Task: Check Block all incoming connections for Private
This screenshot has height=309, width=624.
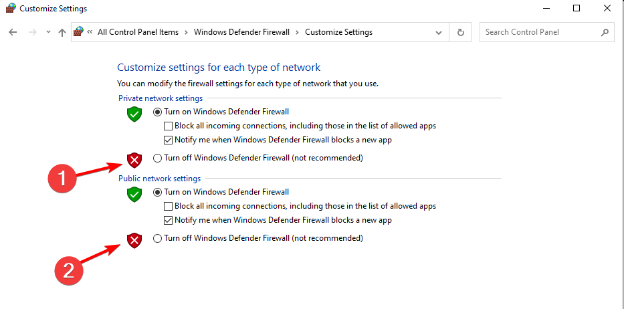Action: (169, 126)
